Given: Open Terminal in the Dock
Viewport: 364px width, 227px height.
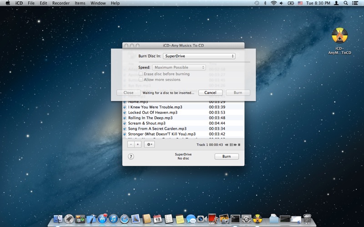Looking at the screenshot, I should pos(235,219).
